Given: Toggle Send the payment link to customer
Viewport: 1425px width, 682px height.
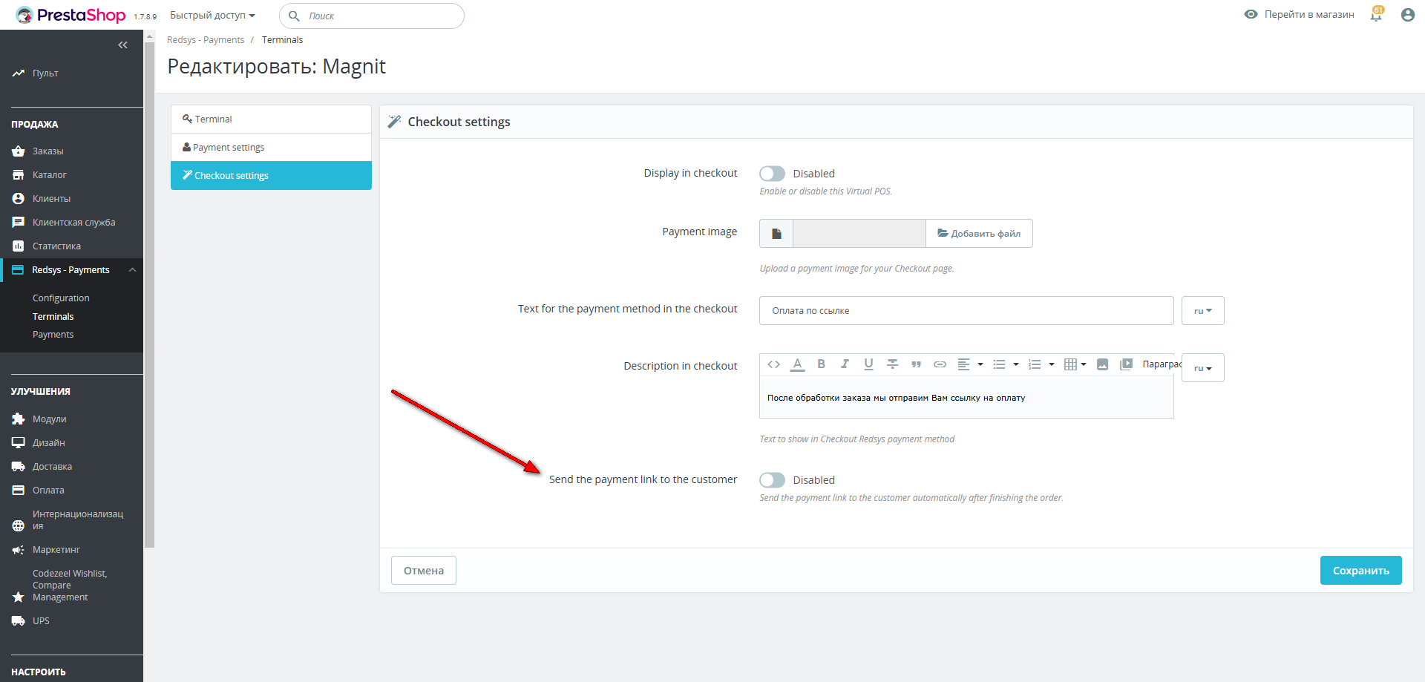Looking at the screenshot, I should [772, 480].
